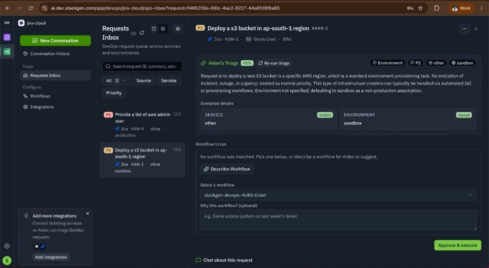489x268 pixels.
Task: Go back with the browser back arrow
Action: pos(8,8)
